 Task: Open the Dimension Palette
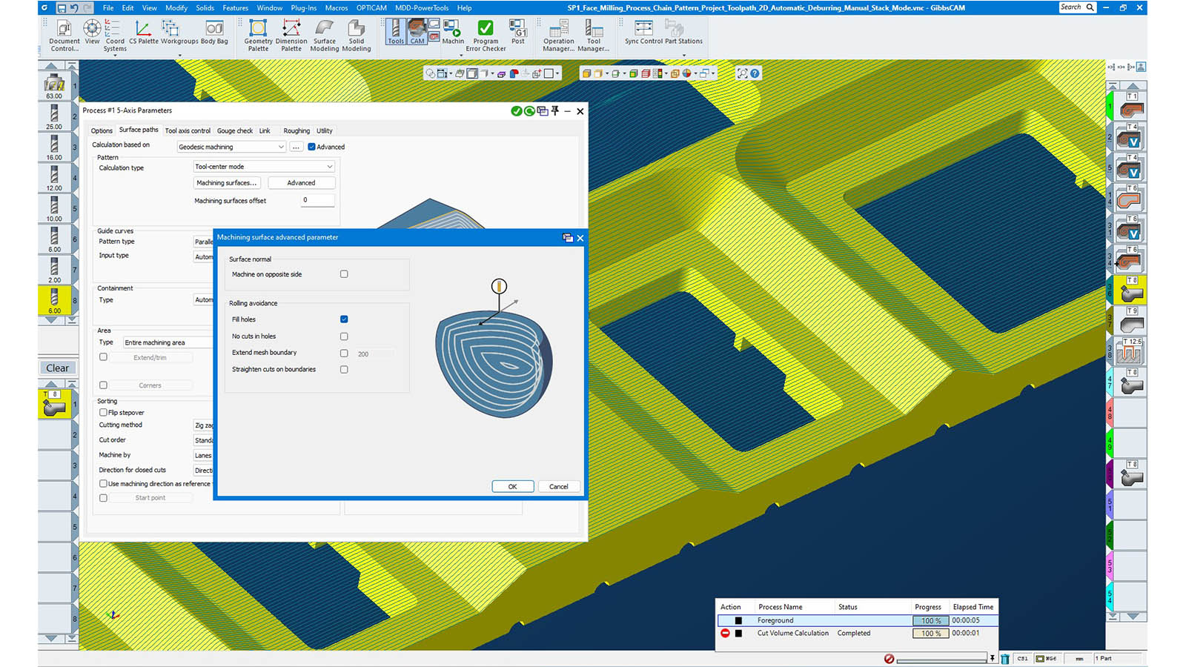click(291, 35)
